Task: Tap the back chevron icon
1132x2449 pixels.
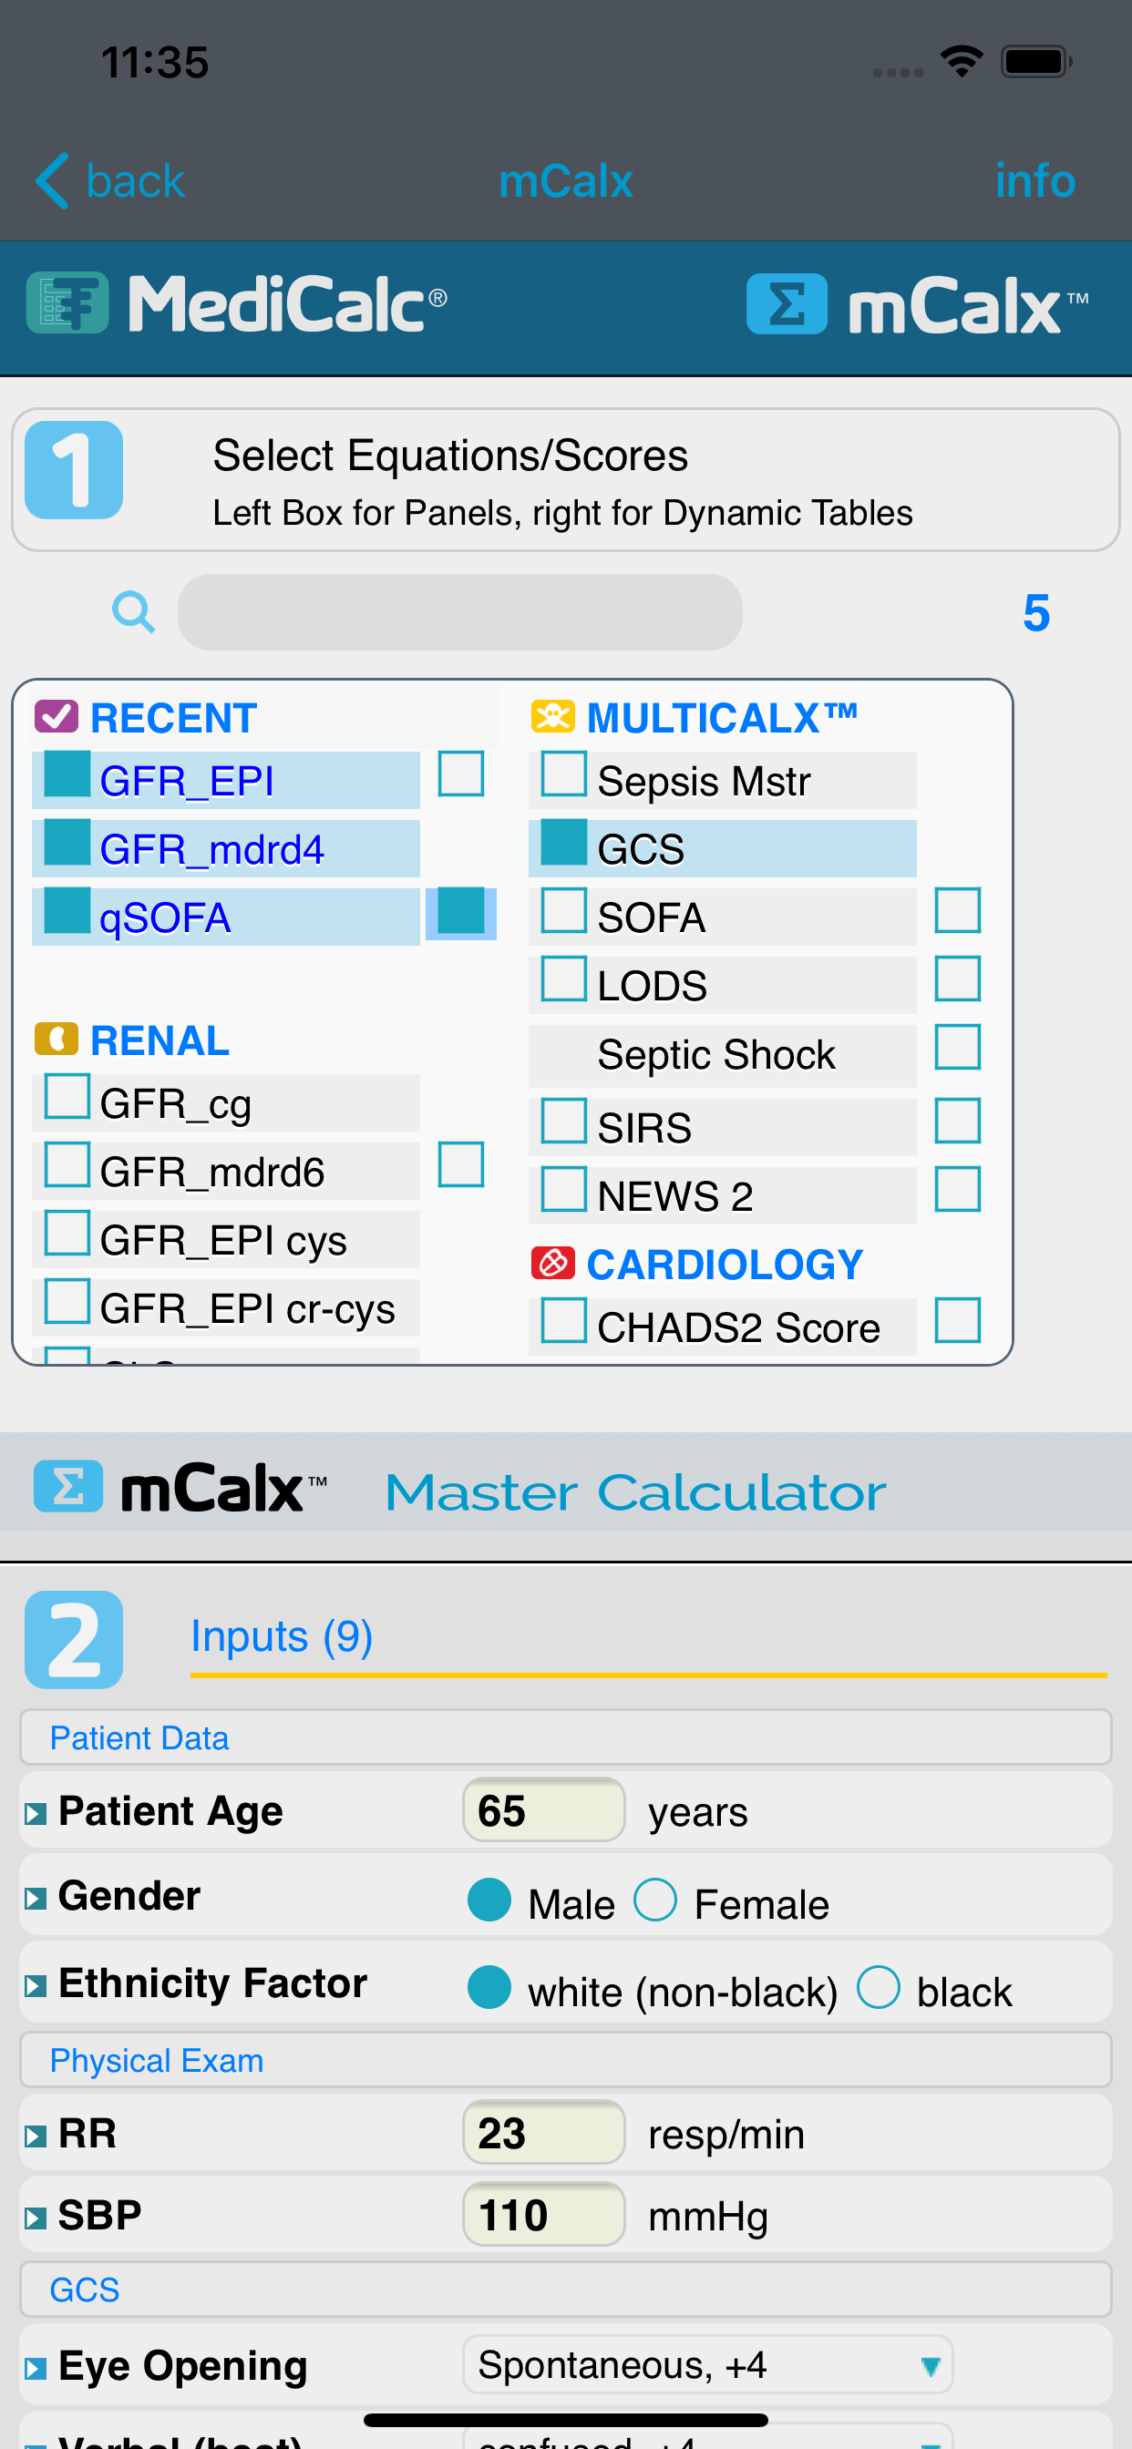Action: click(x=51, y=180)
